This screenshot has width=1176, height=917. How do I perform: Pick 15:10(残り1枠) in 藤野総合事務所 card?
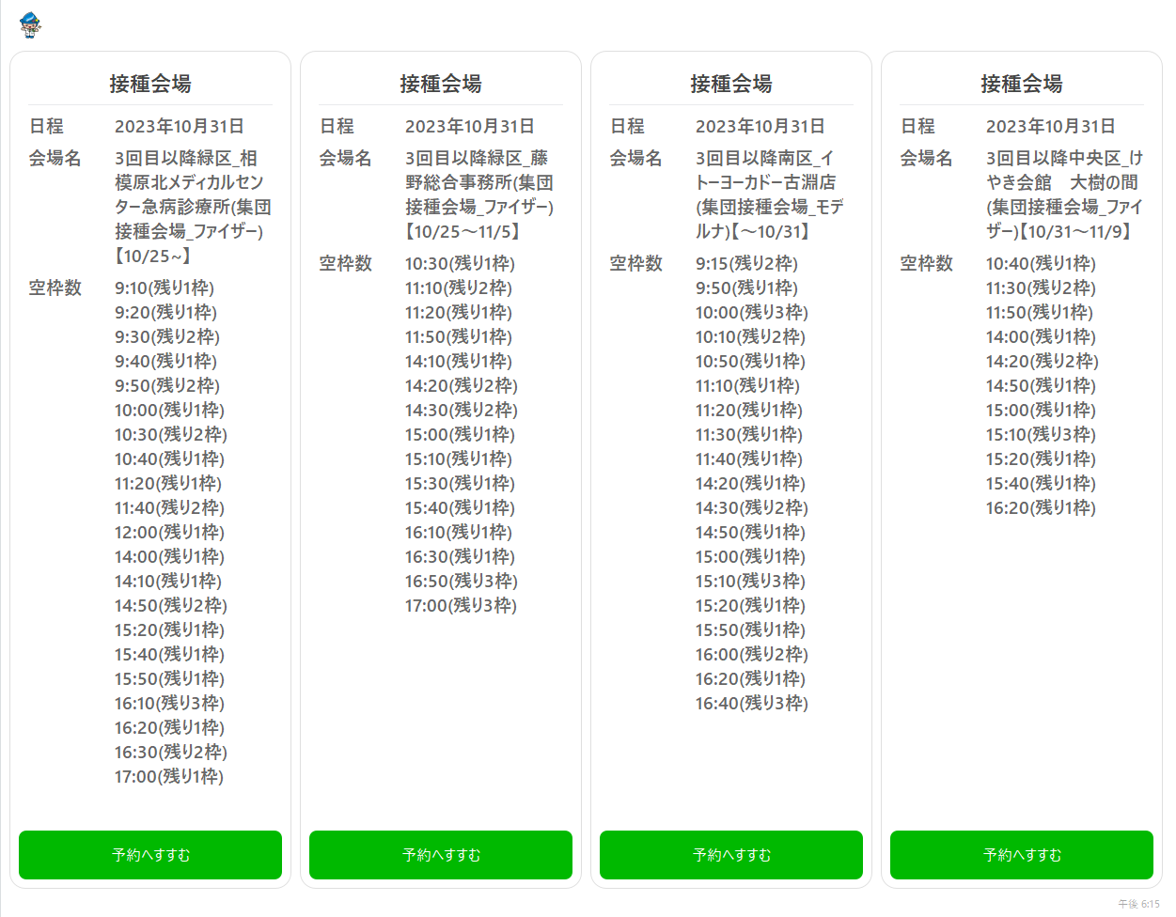459,459
